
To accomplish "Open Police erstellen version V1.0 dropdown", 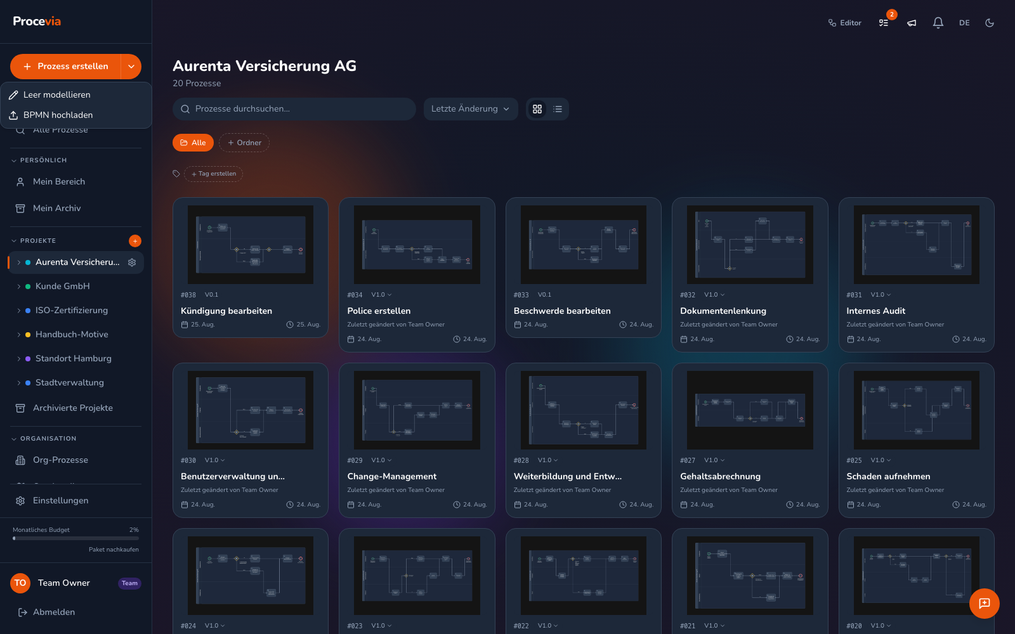I will click(x=381, y=295).
